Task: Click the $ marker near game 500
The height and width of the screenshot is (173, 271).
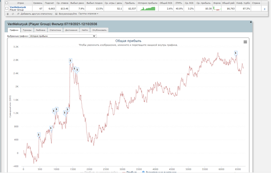Action: point(39,134)
